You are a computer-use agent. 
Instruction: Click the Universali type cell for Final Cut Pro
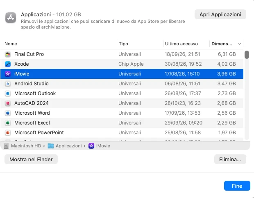click(129, 54)
